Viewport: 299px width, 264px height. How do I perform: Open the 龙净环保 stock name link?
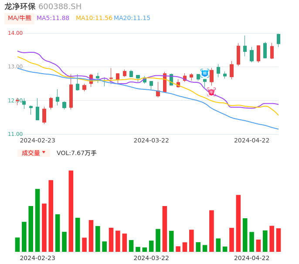(20, 7)
